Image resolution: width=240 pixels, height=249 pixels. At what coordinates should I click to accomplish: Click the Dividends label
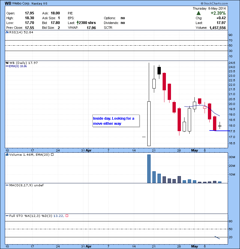click(x=111, y=23)
